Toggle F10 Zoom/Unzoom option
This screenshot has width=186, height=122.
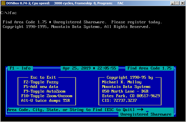[x=46, y=96]
